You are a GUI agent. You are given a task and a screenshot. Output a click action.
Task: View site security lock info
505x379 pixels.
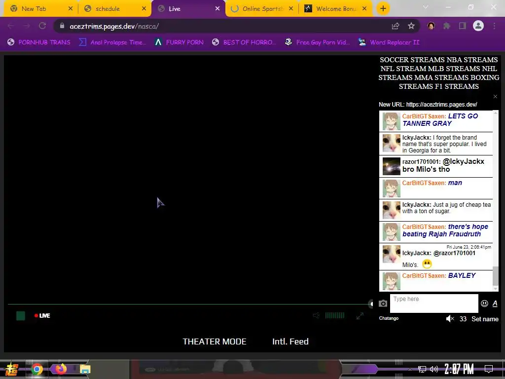pos(62,26)
